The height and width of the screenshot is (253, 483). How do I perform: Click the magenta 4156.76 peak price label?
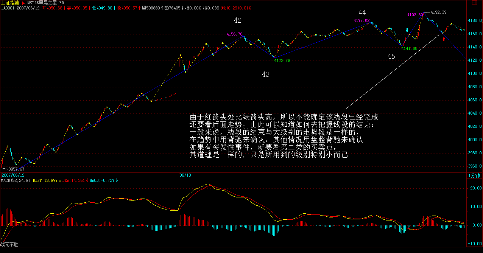pos(234,34)
